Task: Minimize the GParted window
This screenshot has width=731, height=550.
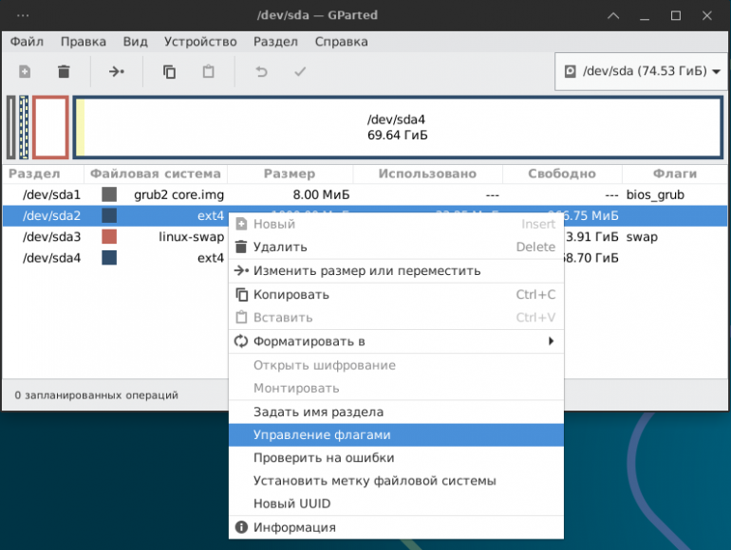Action: [645, 17]
